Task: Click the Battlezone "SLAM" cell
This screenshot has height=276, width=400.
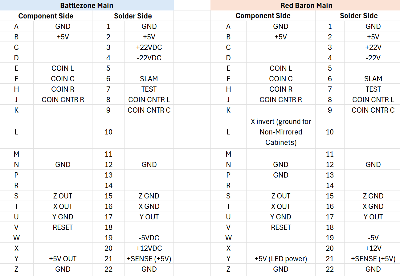Action: [149, 79]
